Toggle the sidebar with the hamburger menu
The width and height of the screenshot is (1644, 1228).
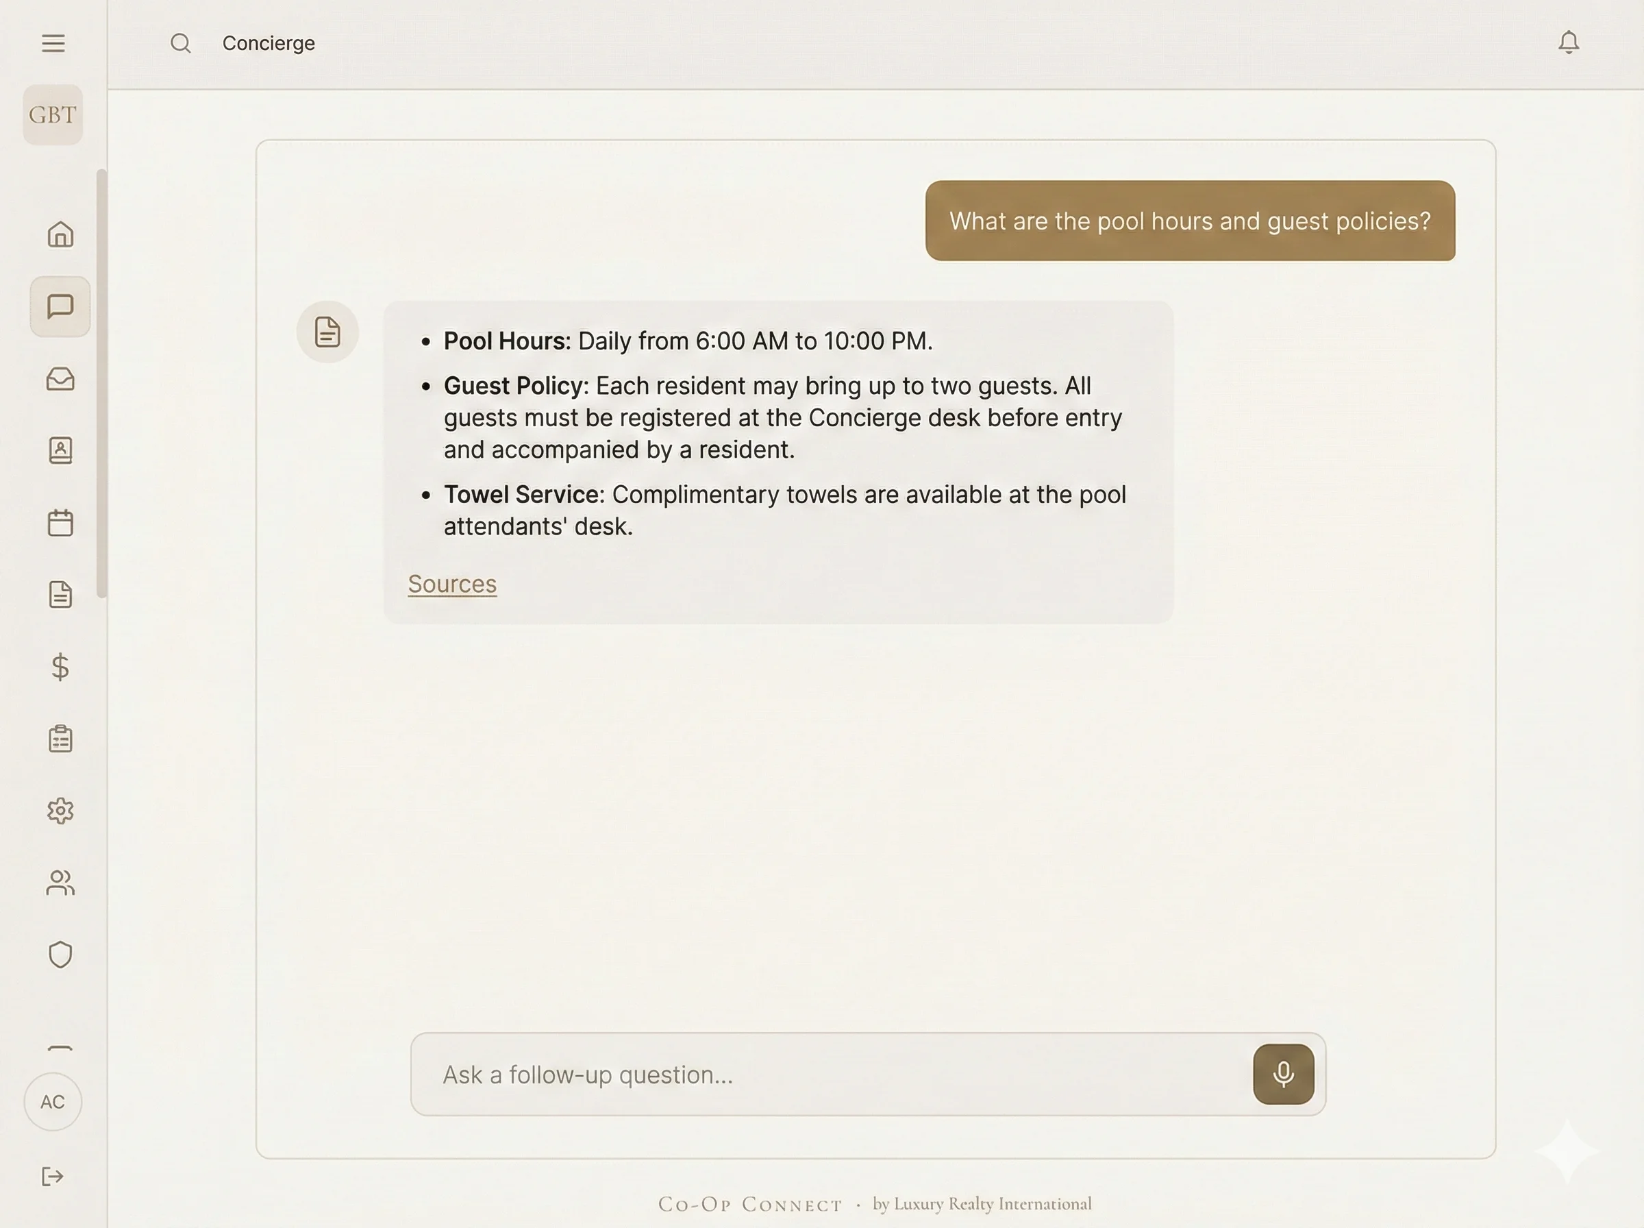pyautogui.click(x=52, y=43)
